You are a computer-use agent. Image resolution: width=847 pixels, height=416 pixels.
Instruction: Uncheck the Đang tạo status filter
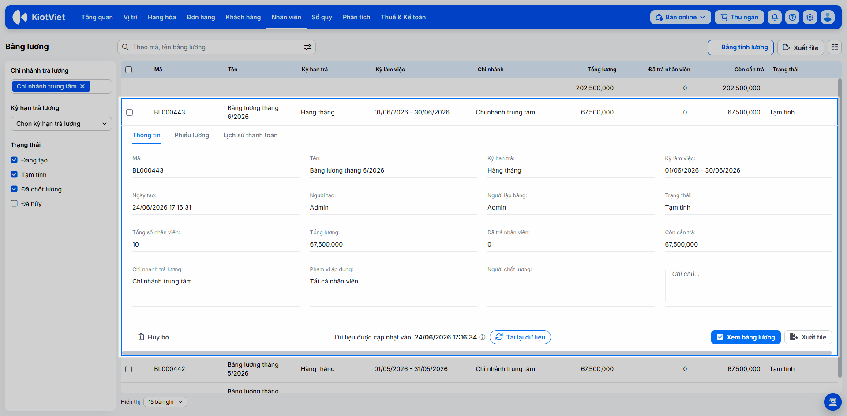(x=14, y=160)
